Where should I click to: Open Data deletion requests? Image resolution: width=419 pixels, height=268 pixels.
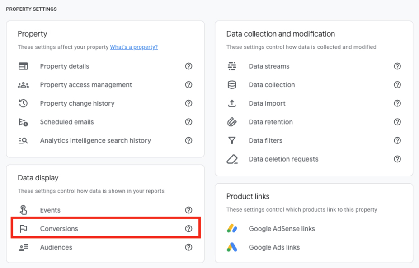[x=283, y=159]
